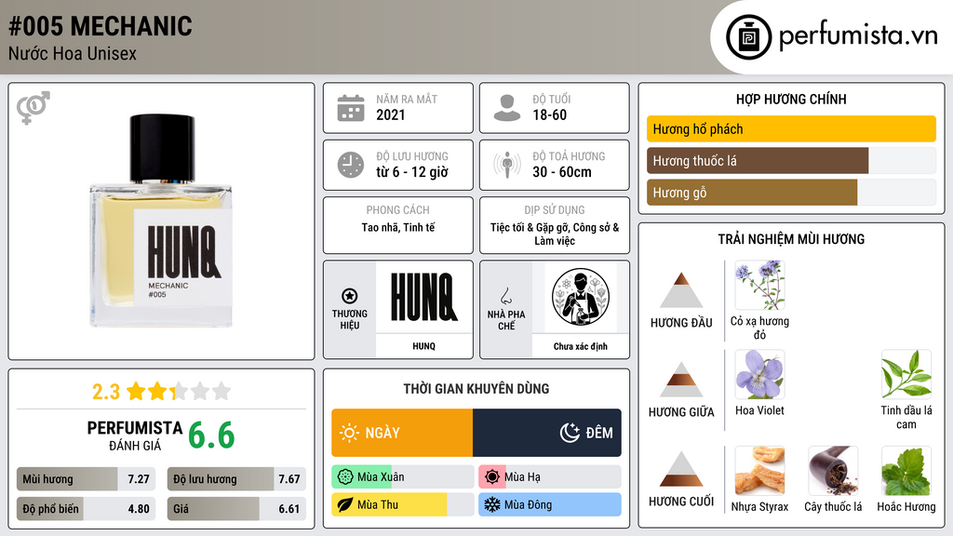Click the Hợp hương chính heading
This screenshot has height=536, width=953.
[791, 99]
